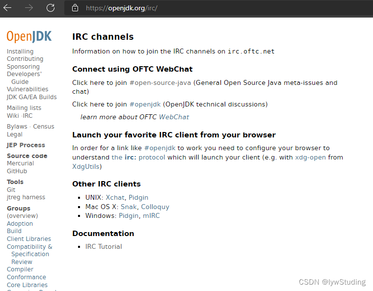The image size is (373, 291).
Task: Open the Pidgin link under Windows
Action: pos(129,216)
